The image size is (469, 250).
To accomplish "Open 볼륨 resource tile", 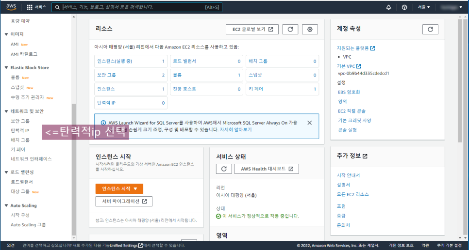I will click(x=206, y=75).
